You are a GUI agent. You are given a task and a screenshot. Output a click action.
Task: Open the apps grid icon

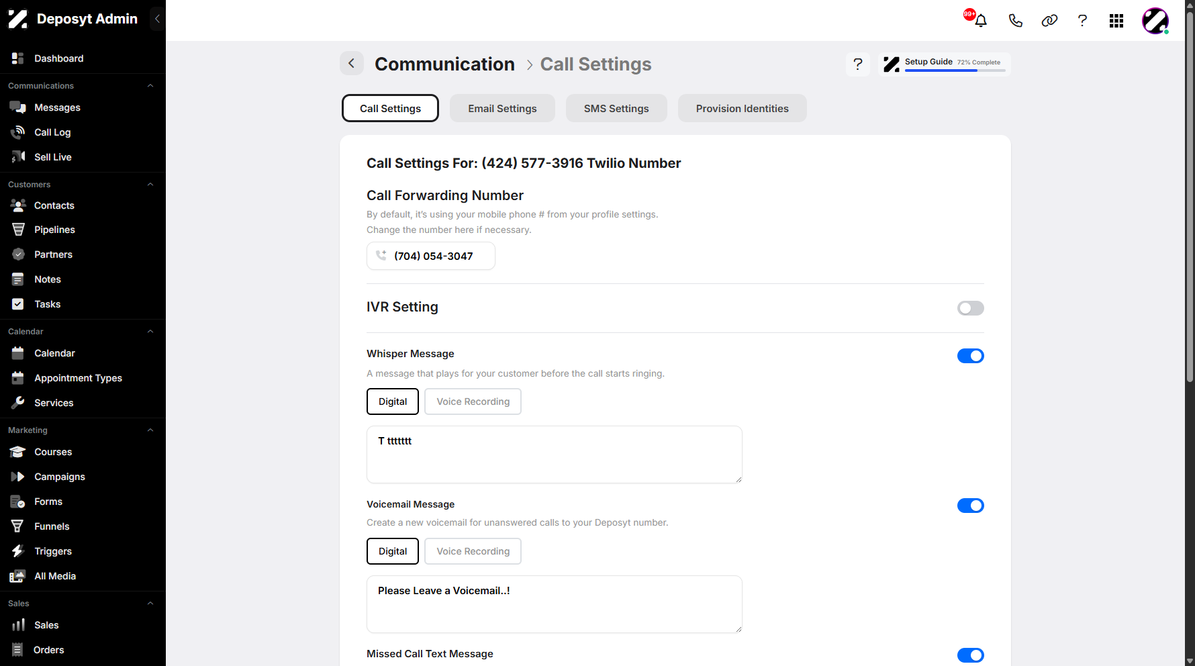point(1116,21)
